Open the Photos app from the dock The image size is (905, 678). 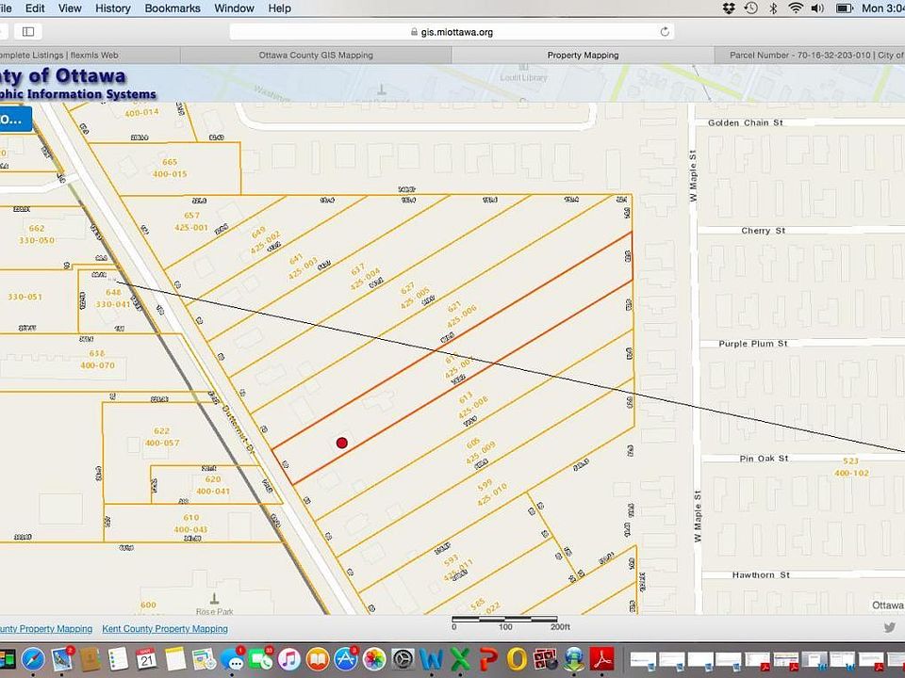pyautogui.click(x=374, y=659)
